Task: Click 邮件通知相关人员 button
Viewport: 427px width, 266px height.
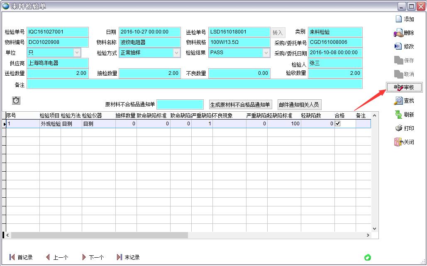Action: [x=299, y=105]
